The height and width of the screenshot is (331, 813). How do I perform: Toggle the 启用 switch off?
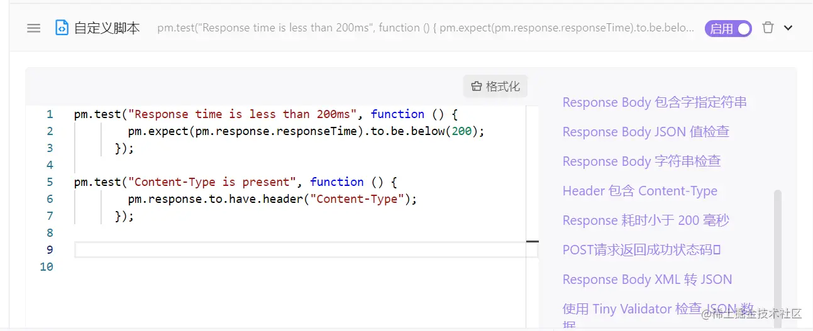tap(728, 28)
